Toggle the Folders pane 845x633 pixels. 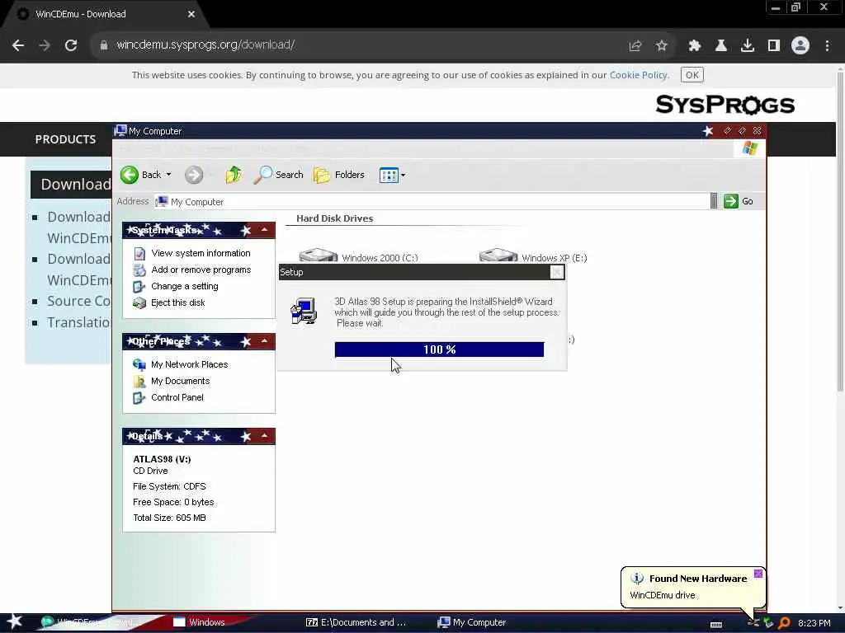click(339, 175)
